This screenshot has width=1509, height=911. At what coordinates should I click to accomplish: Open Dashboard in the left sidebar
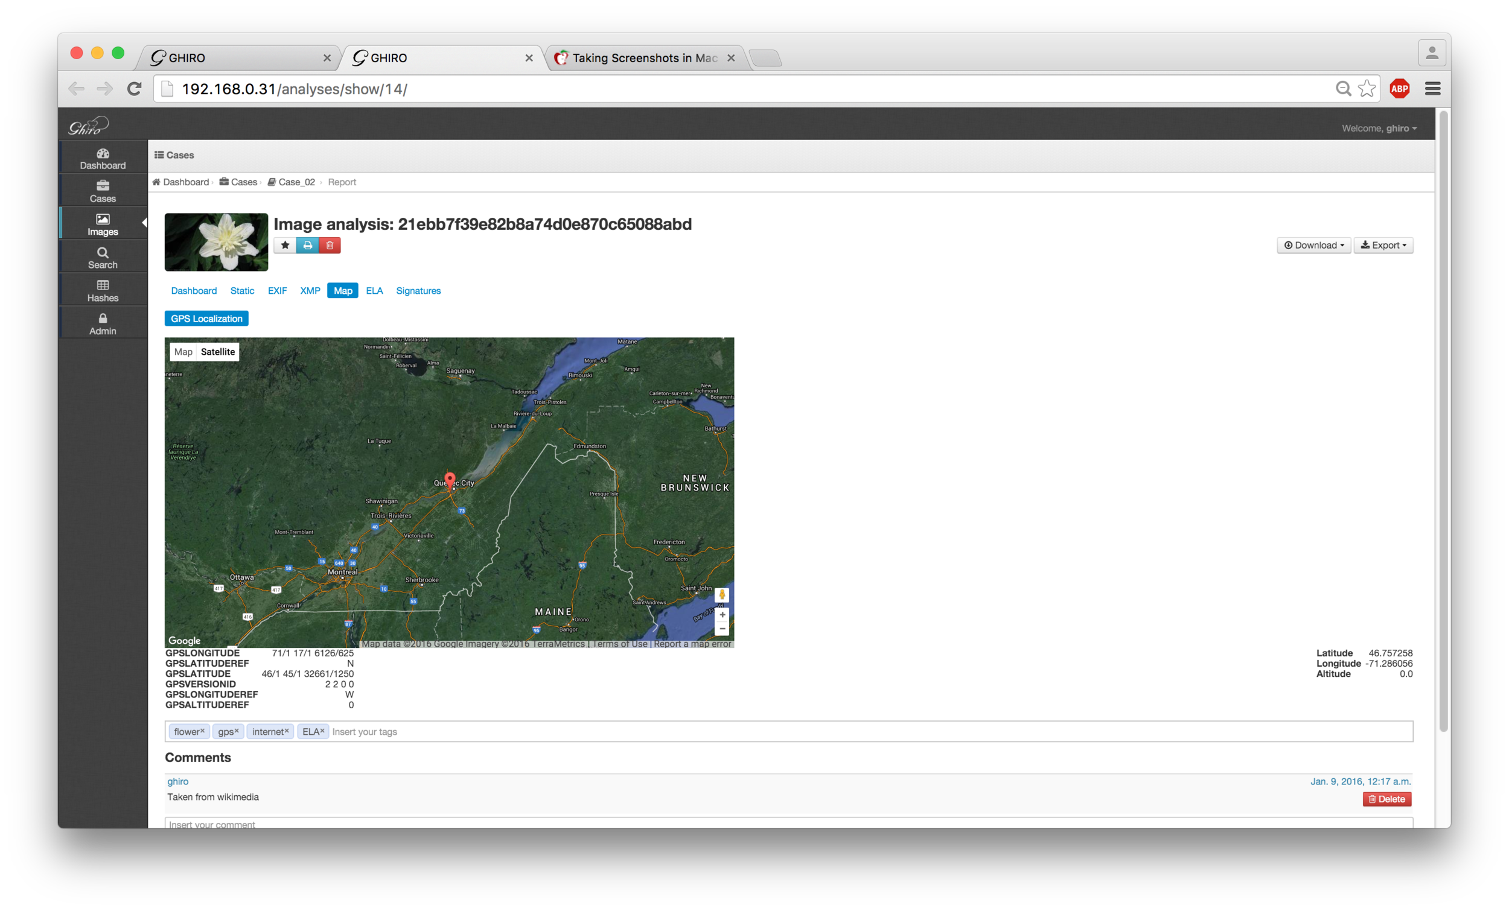click(102, 158)
